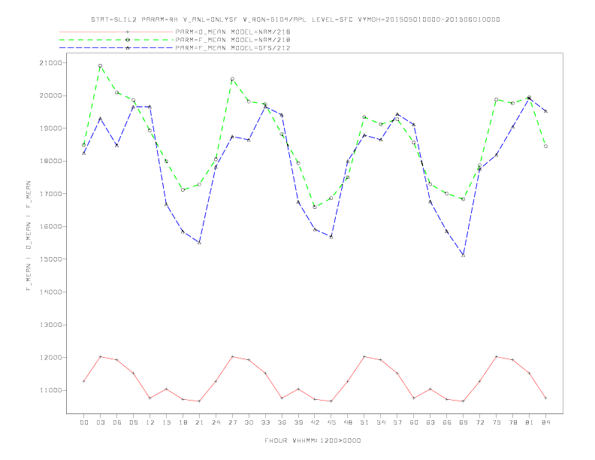Viewport: 595px width, 460px height.
Task: Click the vertical y-axis title F_MEAN | O_MEAN | F_MEAN
Action: point(29,236)
